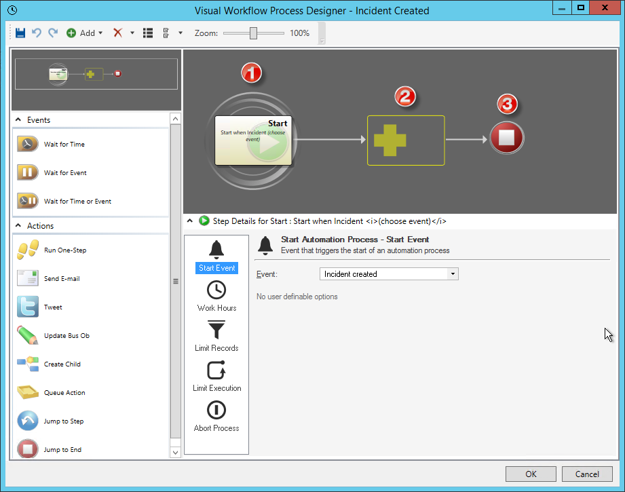Click the Undo arrow icon
625x492 pixels.
37,33
